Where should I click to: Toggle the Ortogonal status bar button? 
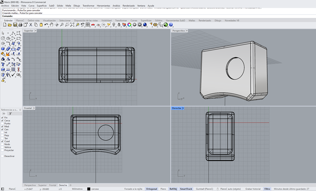tap(152, 189)
